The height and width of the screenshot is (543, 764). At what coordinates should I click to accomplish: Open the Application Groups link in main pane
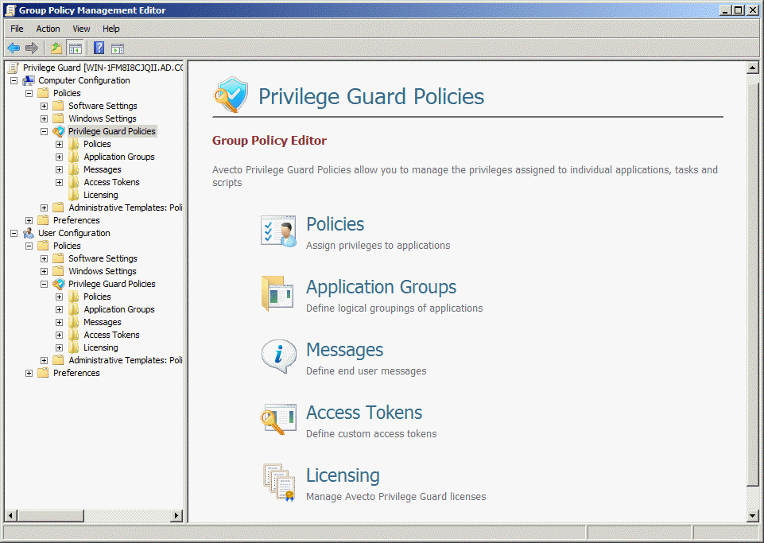point(382,287)
